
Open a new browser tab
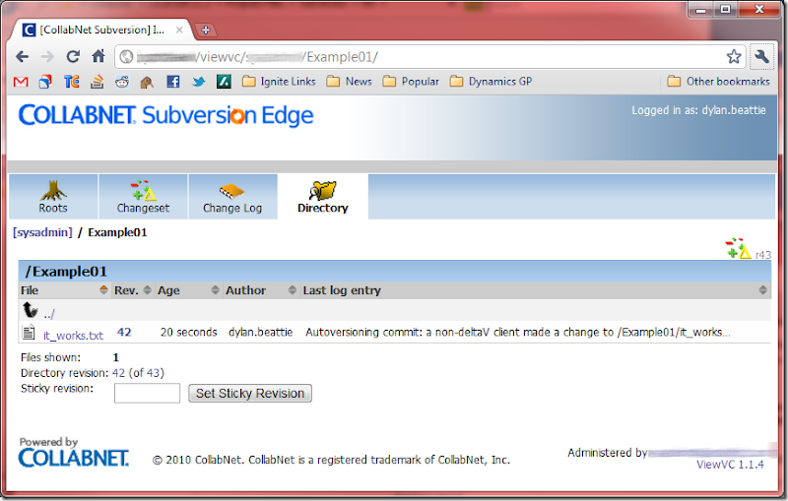(x=206, y=31)
